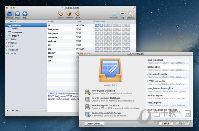Select the invoice table
Viewport: 199px width, 131px height.
(26, 29)
